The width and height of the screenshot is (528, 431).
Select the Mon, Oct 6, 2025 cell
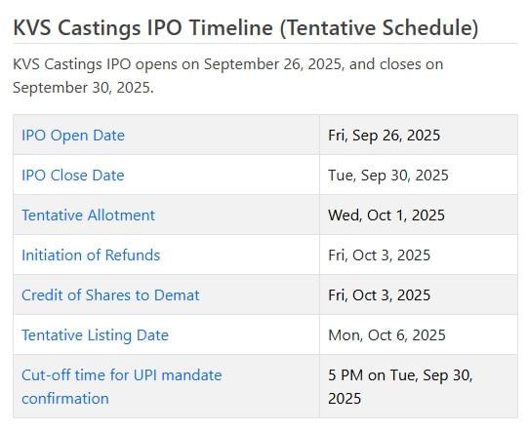pos(386,335)
